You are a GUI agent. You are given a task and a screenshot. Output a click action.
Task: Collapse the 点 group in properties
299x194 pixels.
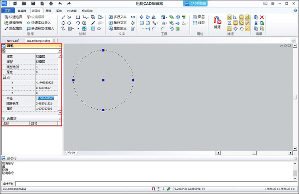tap(4, 78)
